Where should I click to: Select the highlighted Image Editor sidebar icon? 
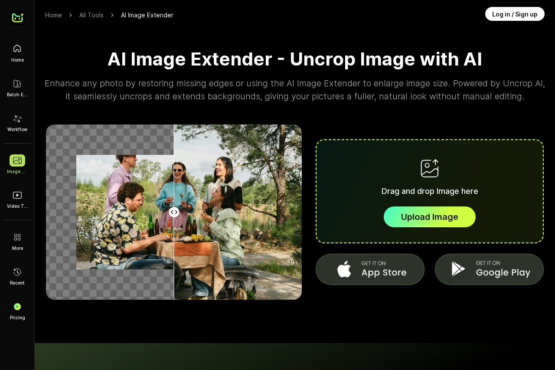(17, 160)
